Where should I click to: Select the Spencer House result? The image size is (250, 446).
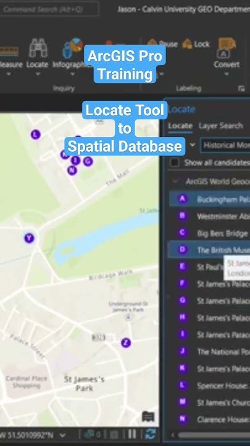(209, 385)
